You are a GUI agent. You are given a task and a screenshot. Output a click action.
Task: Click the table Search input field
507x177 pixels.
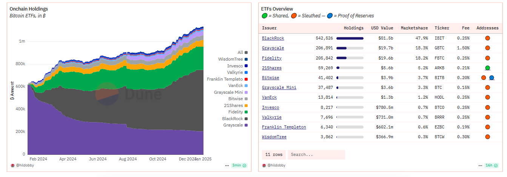click(x=316, y=155)
